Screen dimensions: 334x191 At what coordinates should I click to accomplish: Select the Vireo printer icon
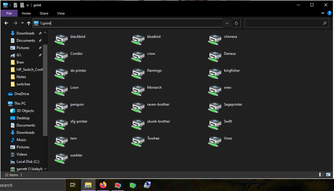pos(215,141)
